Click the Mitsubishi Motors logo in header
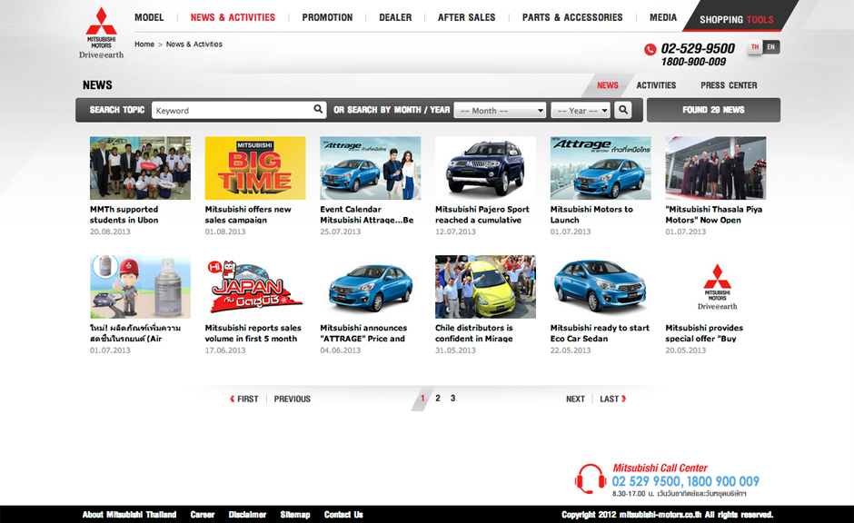Screen dimensions: 854x523 coord(102,33)
